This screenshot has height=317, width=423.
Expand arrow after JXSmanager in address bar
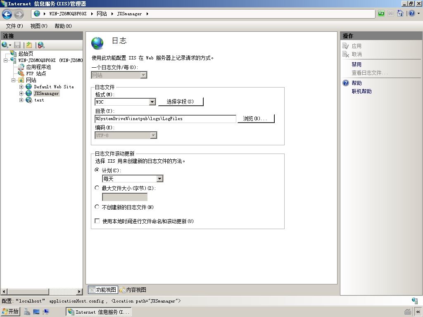(x=147, y=14)
